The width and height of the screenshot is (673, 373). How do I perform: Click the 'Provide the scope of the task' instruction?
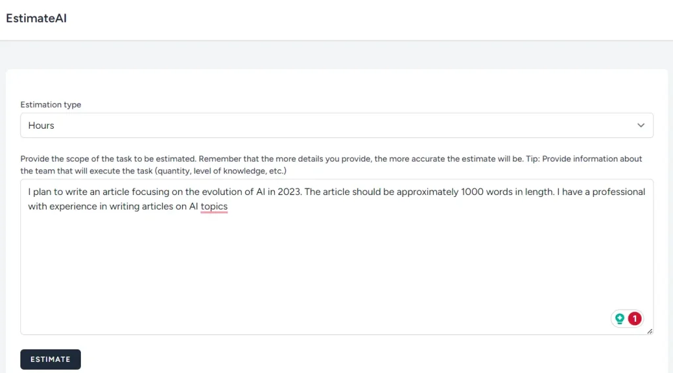[108, 159]
